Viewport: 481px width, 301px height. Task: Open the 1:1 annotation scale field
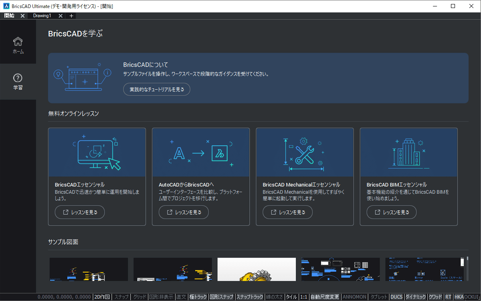pos(304,297)
